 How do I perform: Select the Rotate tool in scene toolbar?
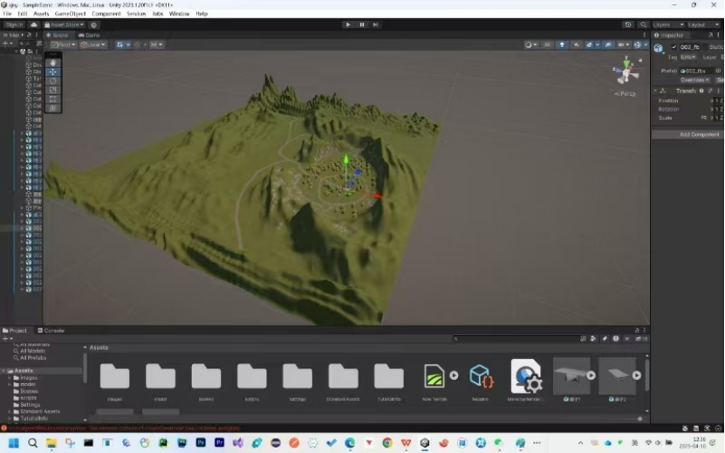53,80
